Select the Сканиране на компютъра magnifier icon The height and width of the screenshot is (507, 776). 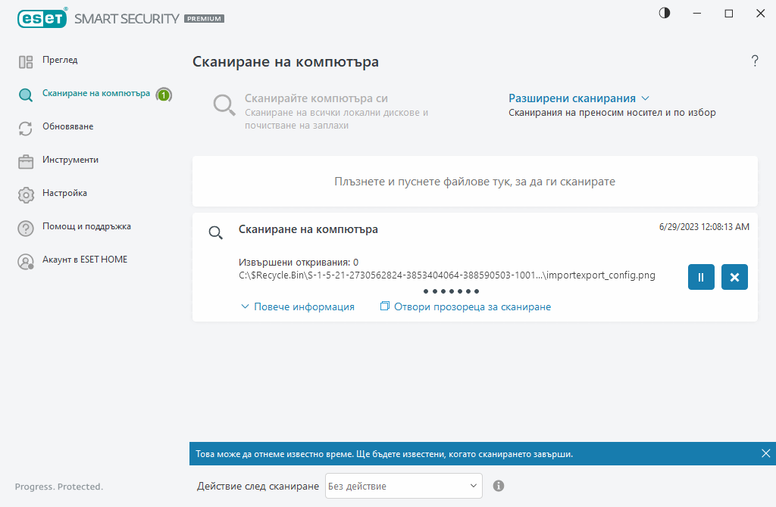(26, 94)
